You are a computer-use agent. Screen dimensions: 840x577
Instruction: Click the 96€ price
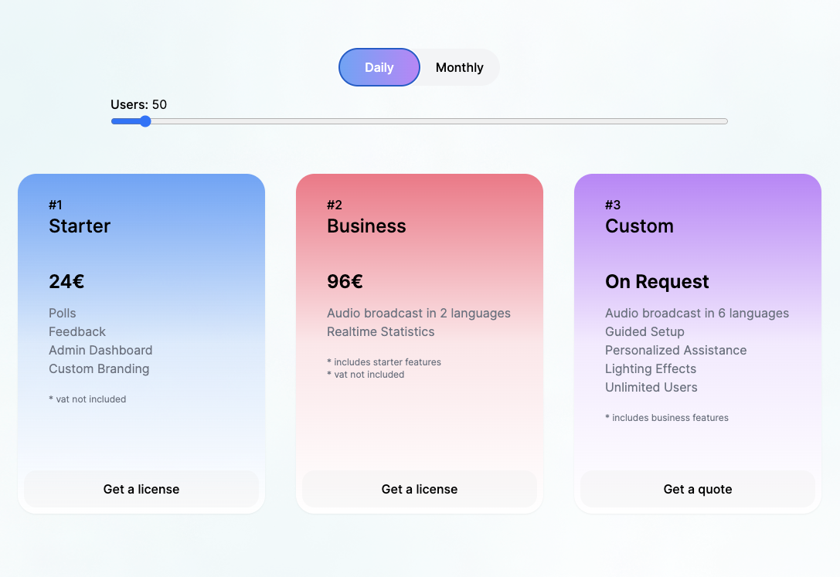[x=345, y=282]
